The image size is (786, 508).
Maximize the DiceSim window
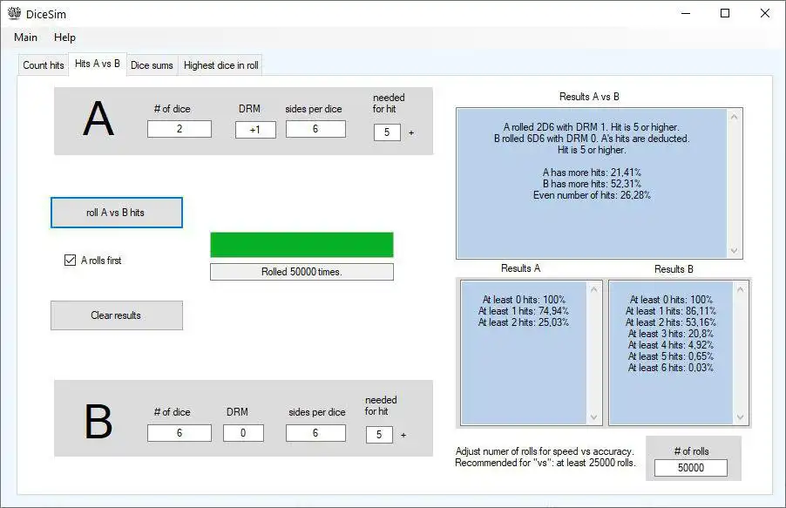tap(725, 13)
